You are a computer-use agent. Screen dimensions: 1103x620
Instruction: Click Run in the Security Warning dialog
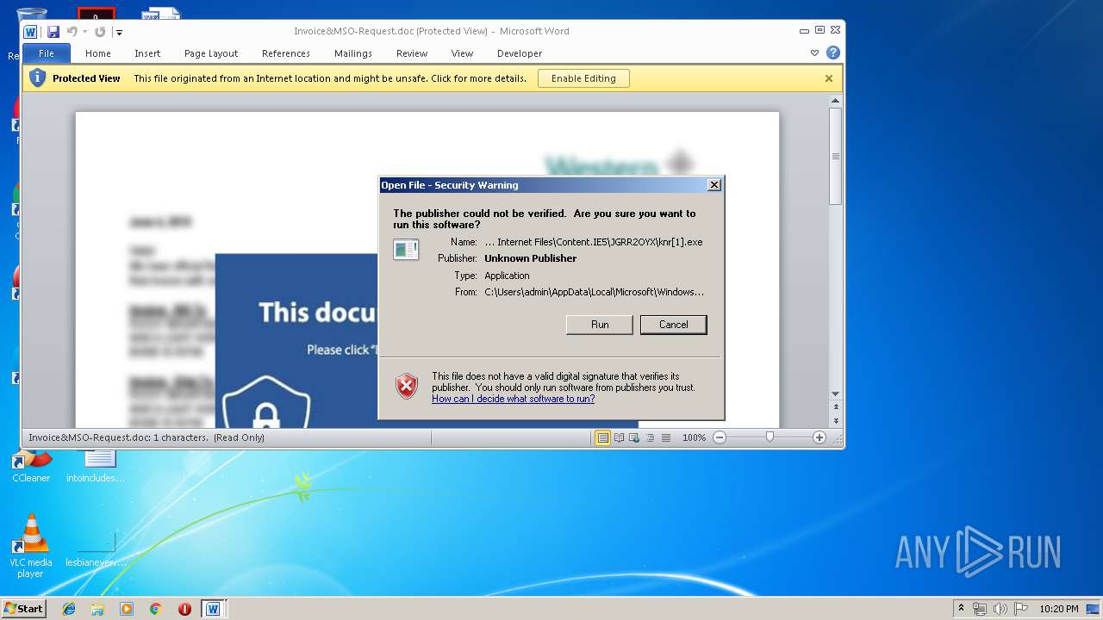tap(600, 325)
